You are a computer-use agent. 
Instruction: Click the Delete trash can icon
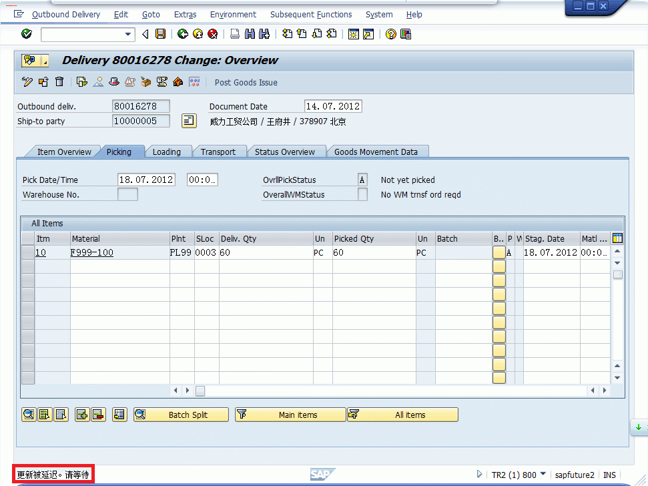(59, 82)
